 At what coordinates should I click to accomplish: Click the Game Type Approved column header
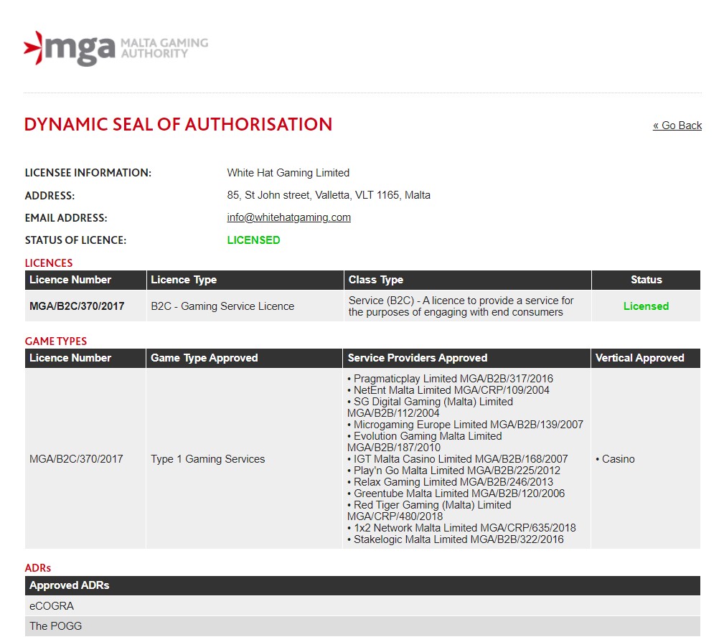[244, 358]
